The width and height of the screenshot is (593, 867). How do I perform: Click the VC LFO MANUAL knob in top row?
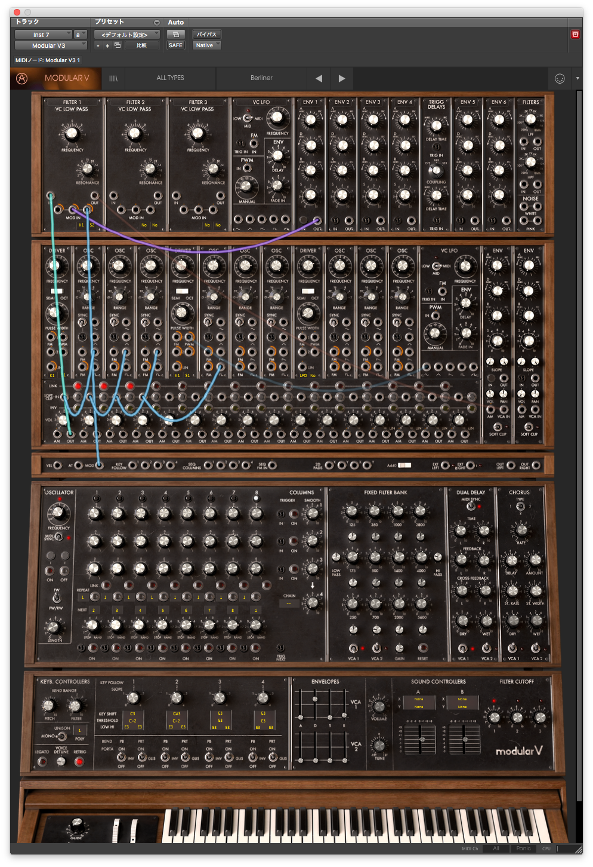pos(246,187)
